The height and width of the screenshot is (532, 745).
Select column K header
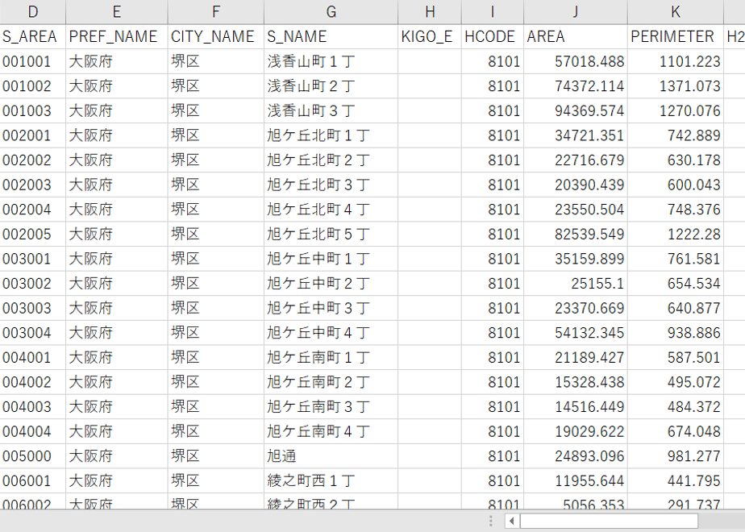pos(676,12)
